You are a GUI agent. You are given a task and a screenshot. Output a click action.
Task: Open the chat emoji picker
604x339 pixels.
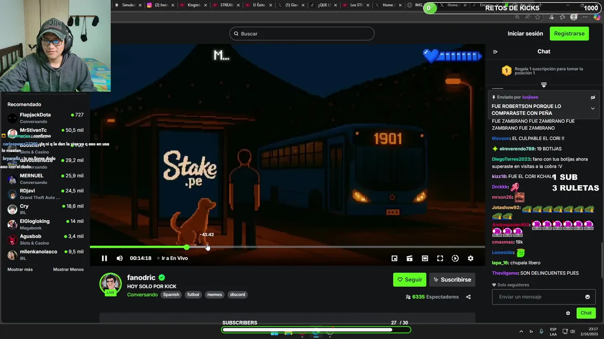coord(587,297)
